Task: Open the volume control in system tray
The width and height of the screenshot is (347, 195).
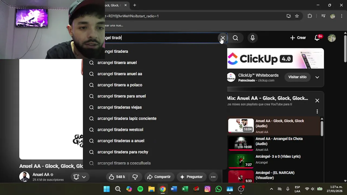Action: 313,189
